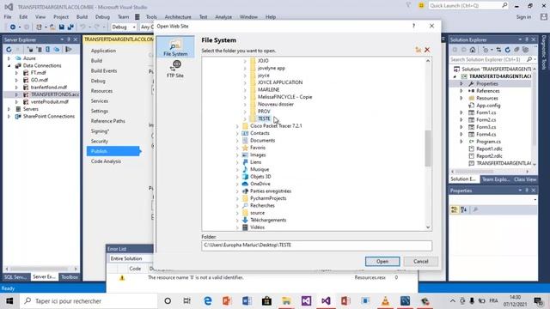Click notifications flag icon in title bar

[x=409, y=6]
